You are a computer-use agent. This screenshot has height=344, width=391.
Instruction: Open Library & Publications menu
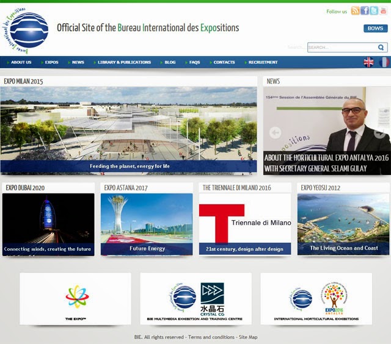pyautogui.click(x=124, y=62)
